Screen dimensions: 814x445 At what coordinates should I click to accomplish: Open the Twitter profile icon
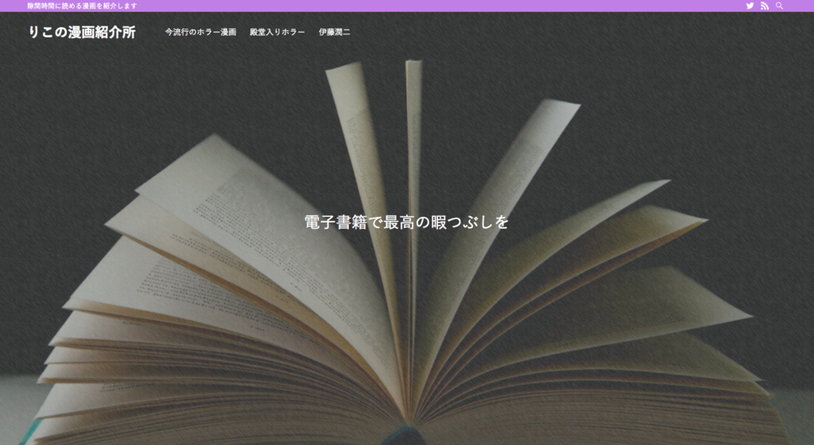750,6
